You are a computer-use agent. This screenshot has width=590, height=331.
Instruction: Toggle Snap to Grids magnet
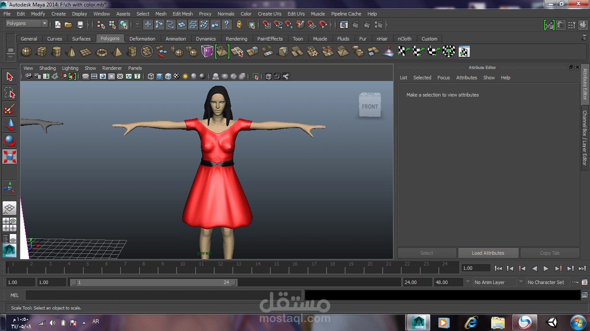point(267,25)
